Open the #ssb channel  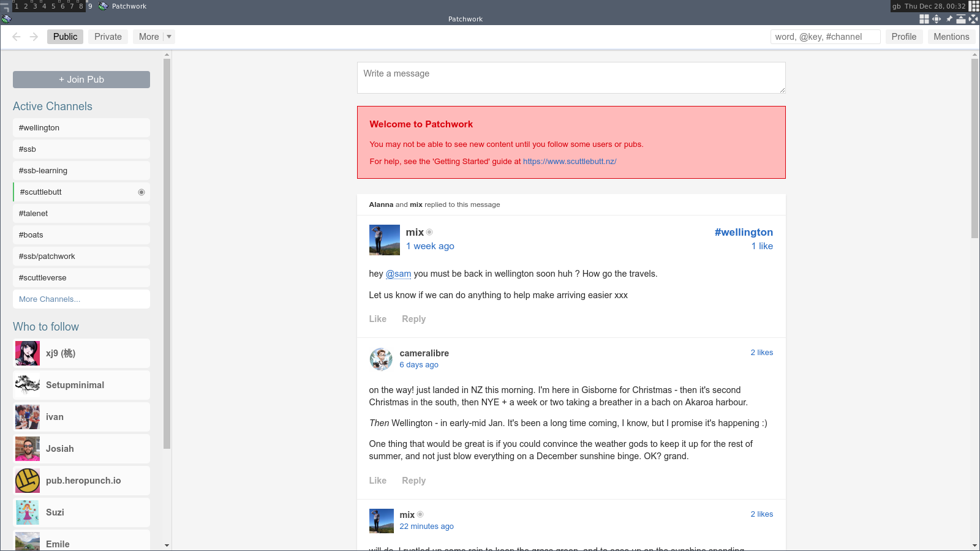tap(81, 149)
